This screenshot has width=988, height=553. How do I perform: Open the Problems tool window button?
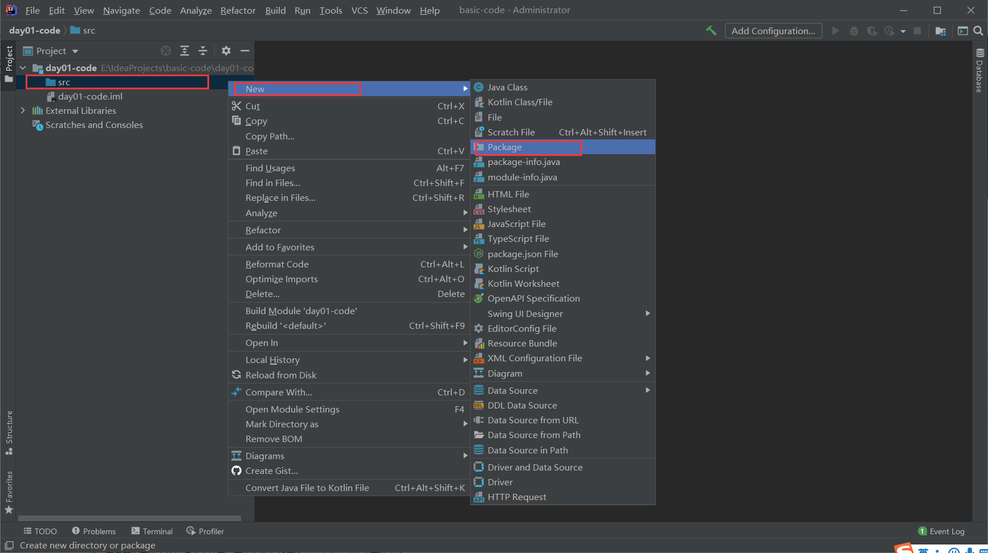(93, 531)
